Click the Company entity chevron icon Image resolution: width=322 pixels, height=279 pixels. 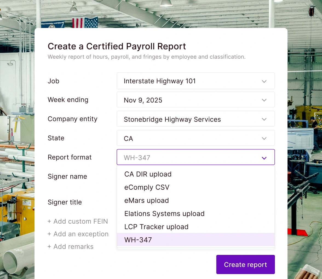coord(264,119)
